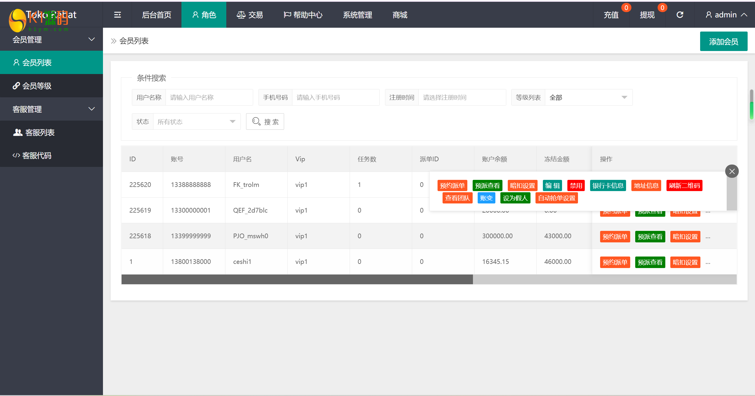Click 设为假人 in the popup
The image size is (755, 396).
click(x=515, y=198)
